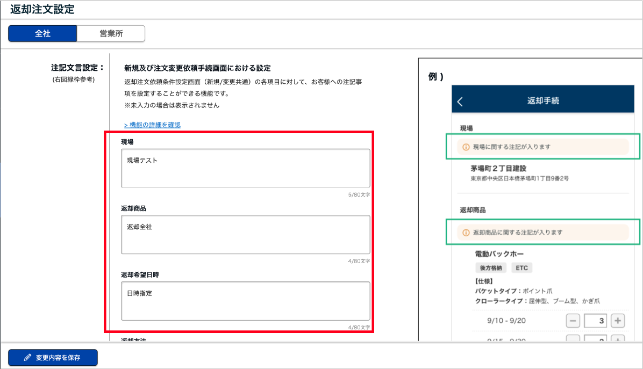Click the 現場 note text area
This screenshot has height=369, width=643.
click(245, 168)
